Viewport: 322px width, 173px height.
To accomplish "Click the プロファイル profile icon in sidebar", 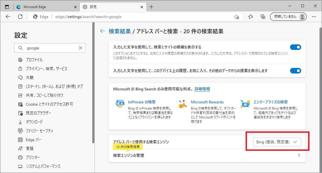I will (20, 60).
